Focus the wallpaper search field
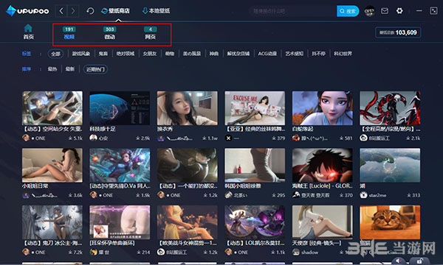443x265 pixels. coord(292,11)
